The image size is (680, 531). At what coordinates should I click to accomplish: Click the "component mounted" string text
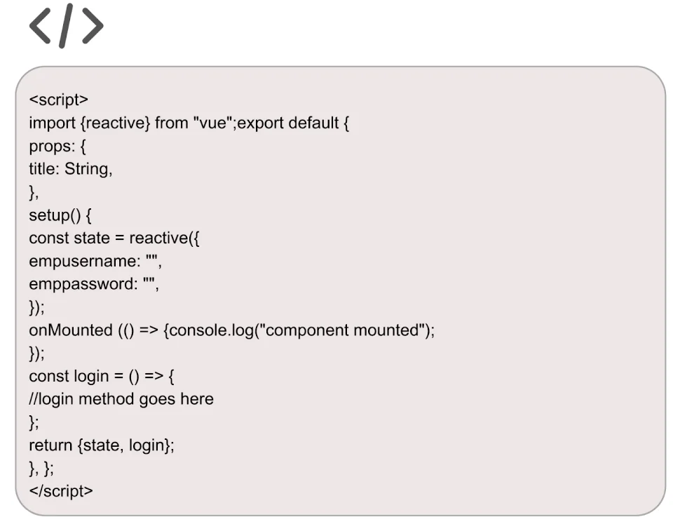pos(343,330)
